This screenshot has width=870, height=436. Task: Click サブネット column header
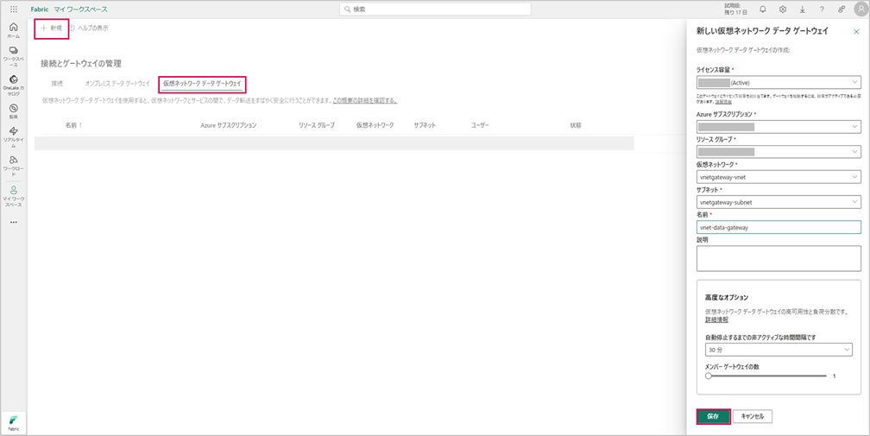(425, 125)
